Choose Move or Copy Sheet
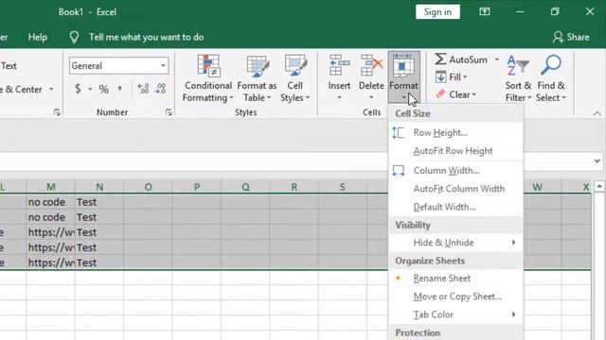The height and width of the screenshot is (340, 606). 455,297
